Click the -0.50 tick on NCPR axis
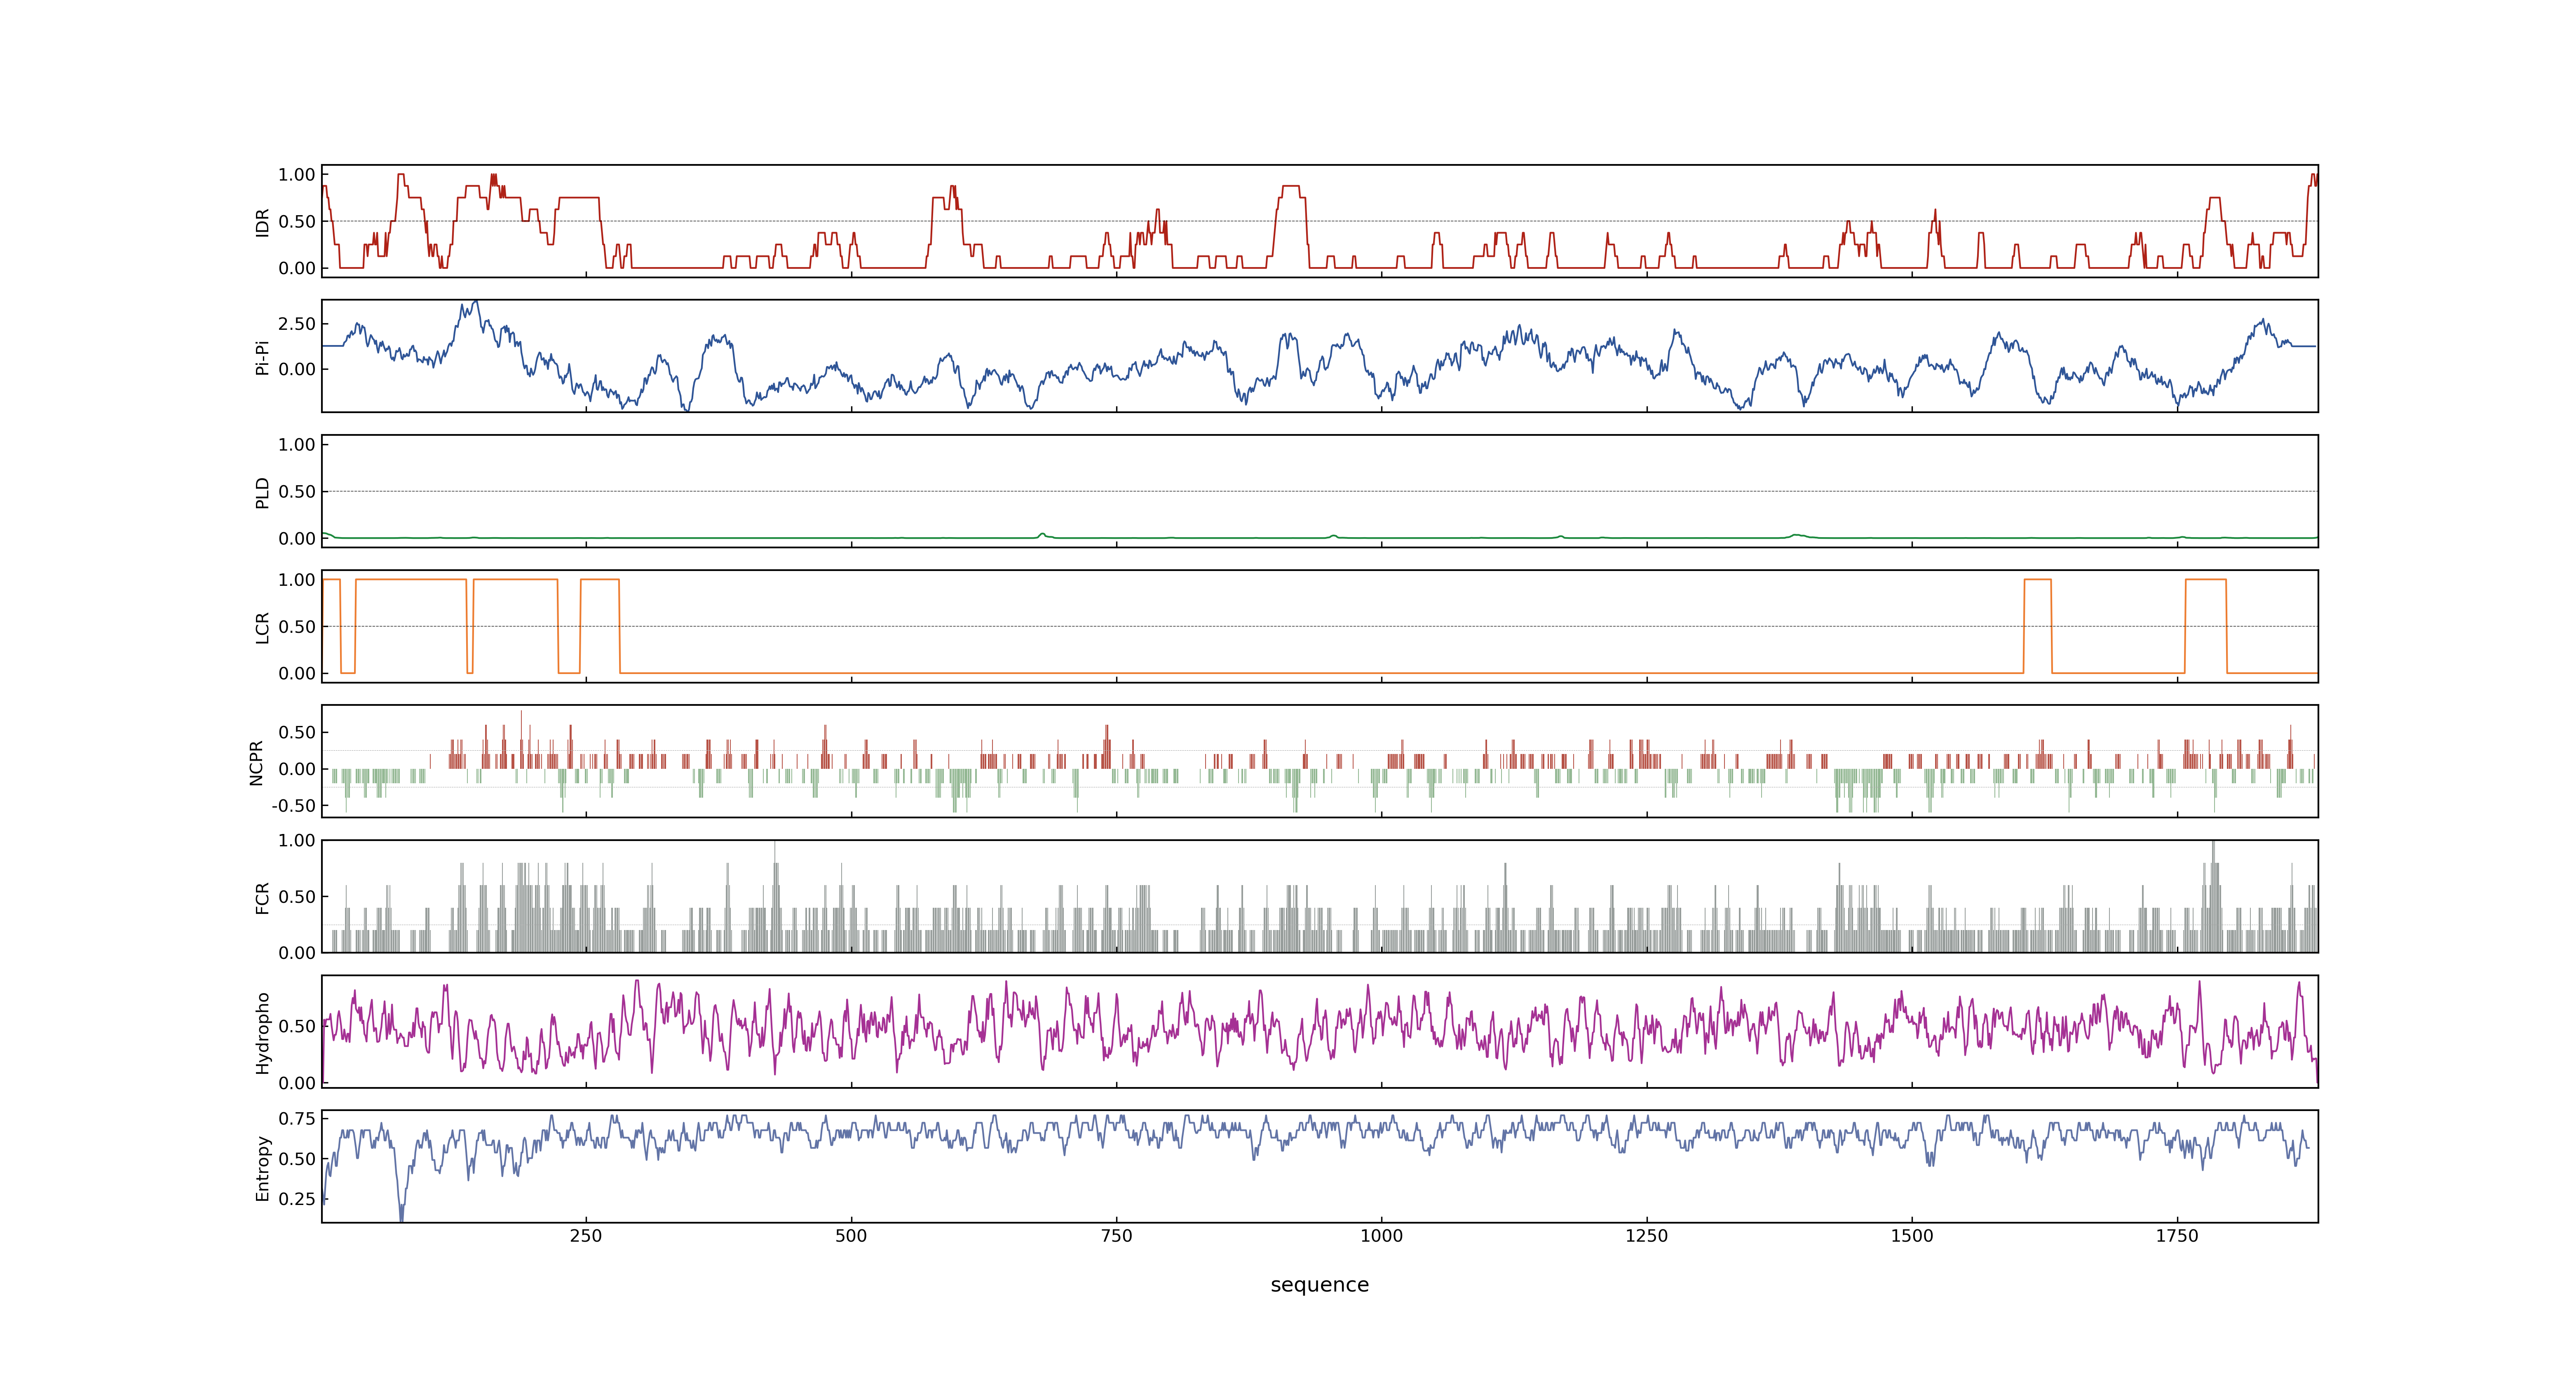The image size is (2576, 1374). click(x=293, y=806)
